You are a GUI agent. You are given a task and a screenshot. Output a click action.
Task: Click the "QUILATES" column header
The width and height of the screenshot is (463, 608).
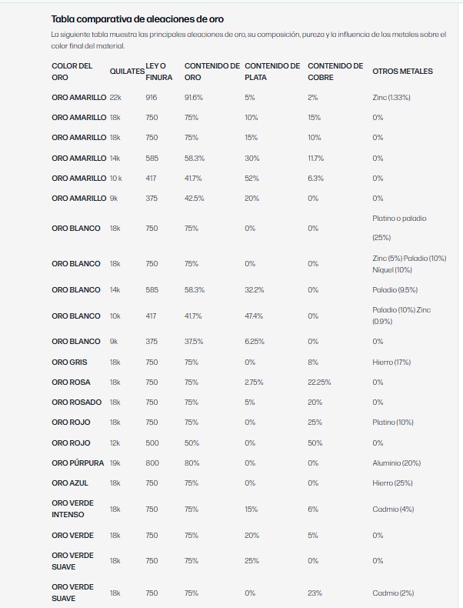point(127,72)
